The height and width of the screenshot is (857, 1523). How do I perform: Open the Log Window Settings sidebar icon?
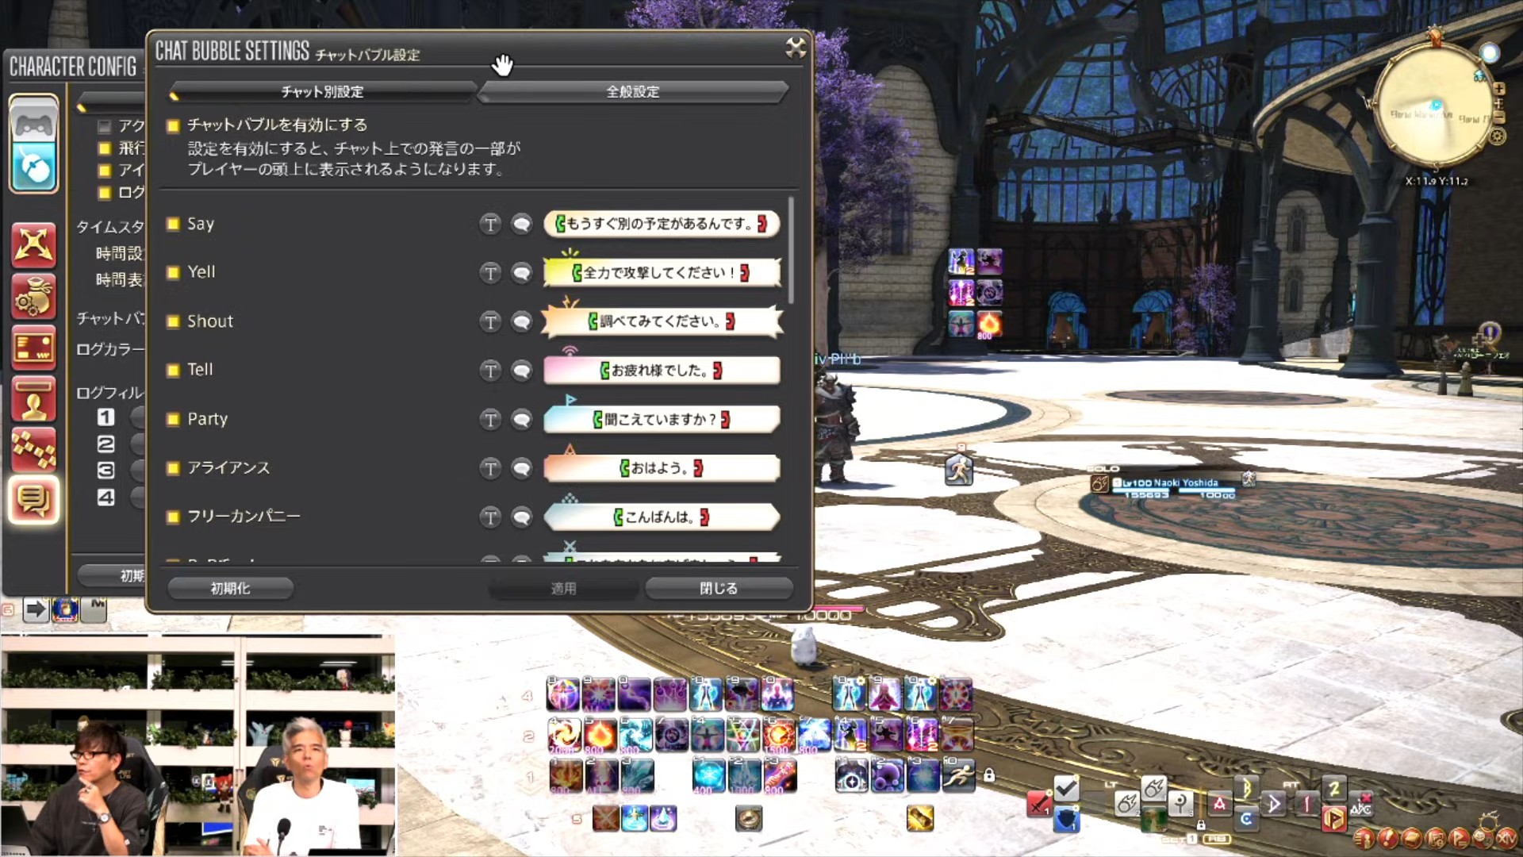(x=33, y=501)
